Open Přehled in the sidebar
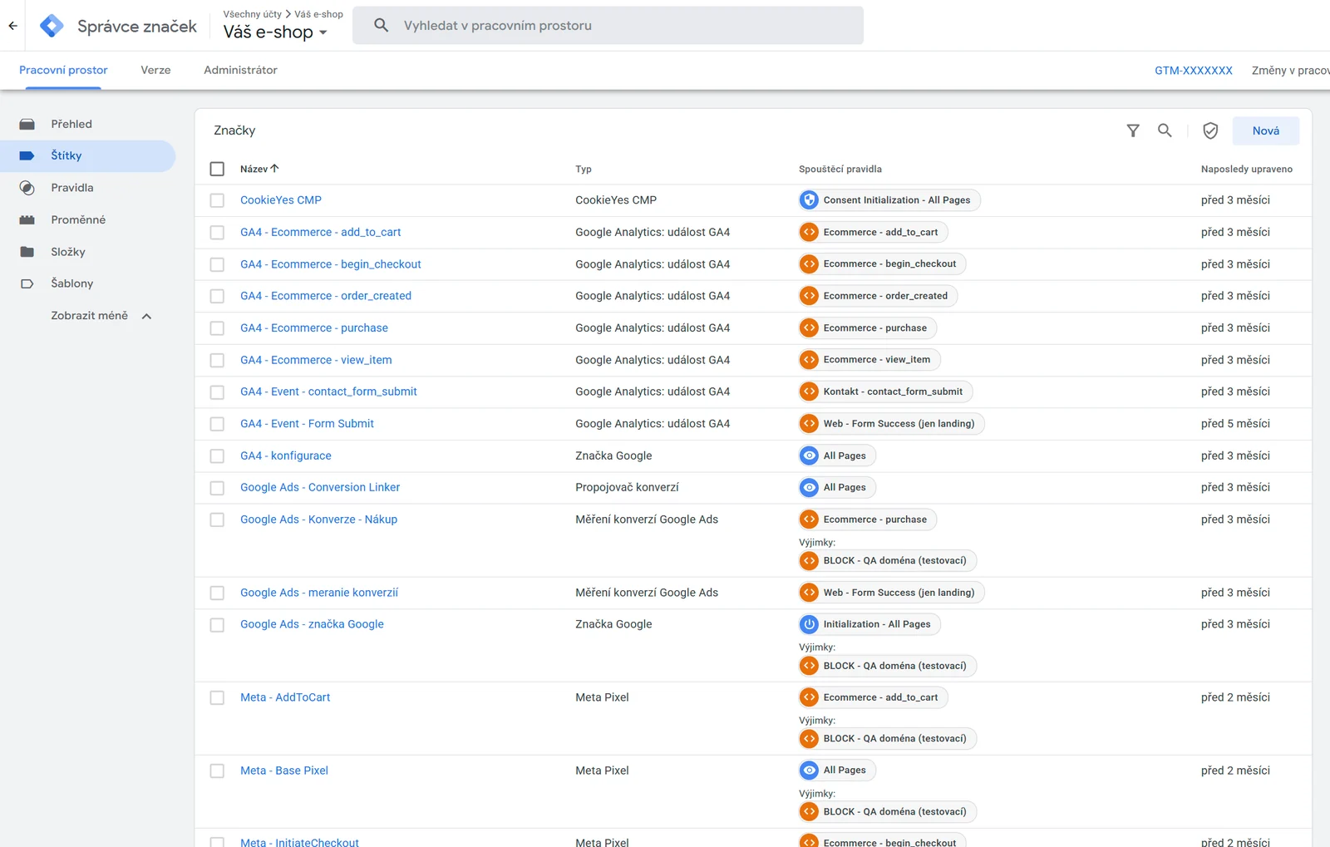 pos(71,124)
